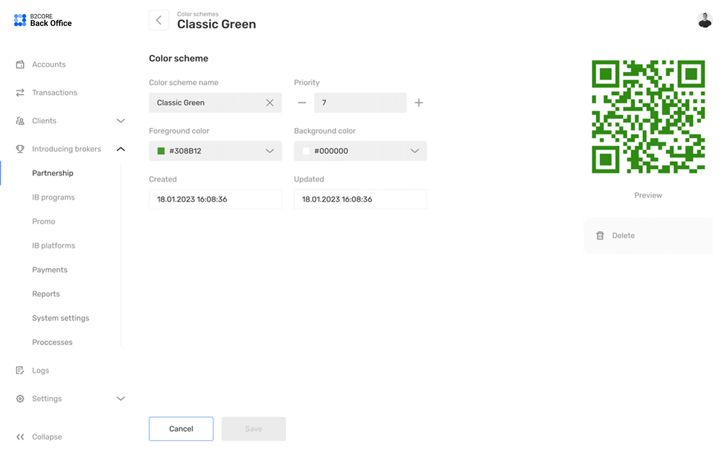Open Accounts in the sidebar

tap(49, 64)
